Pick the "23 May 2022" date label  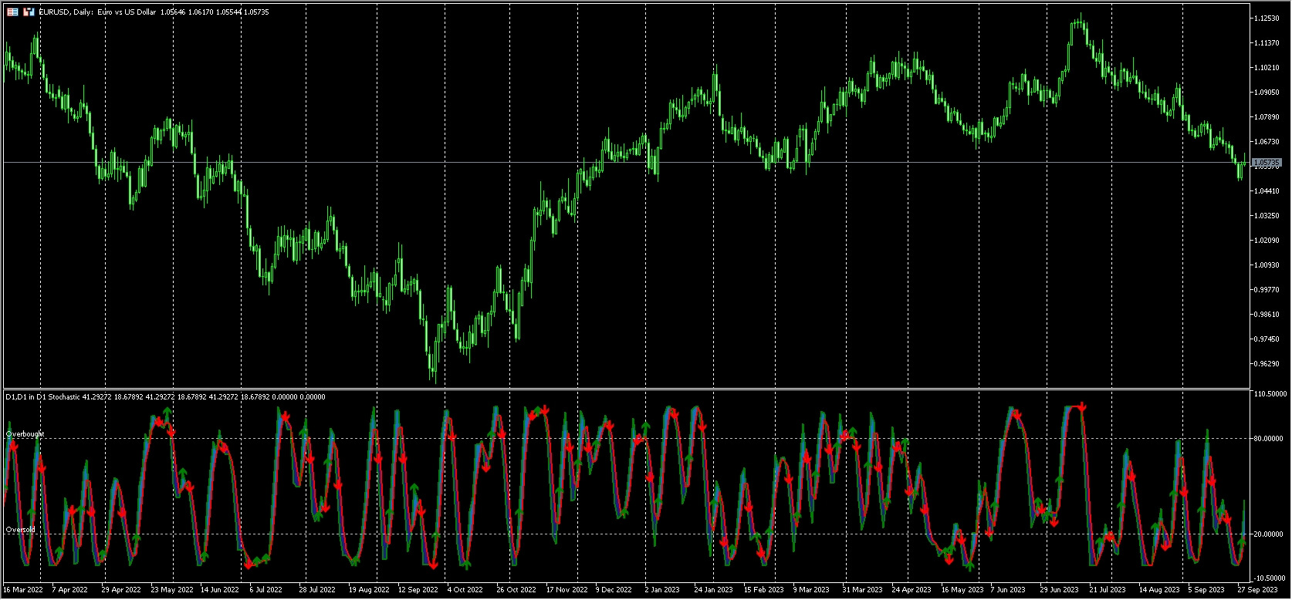tap(171, 590)
